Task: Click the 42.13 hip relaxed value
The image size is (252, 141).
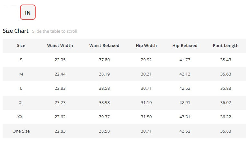Action: 185,74
